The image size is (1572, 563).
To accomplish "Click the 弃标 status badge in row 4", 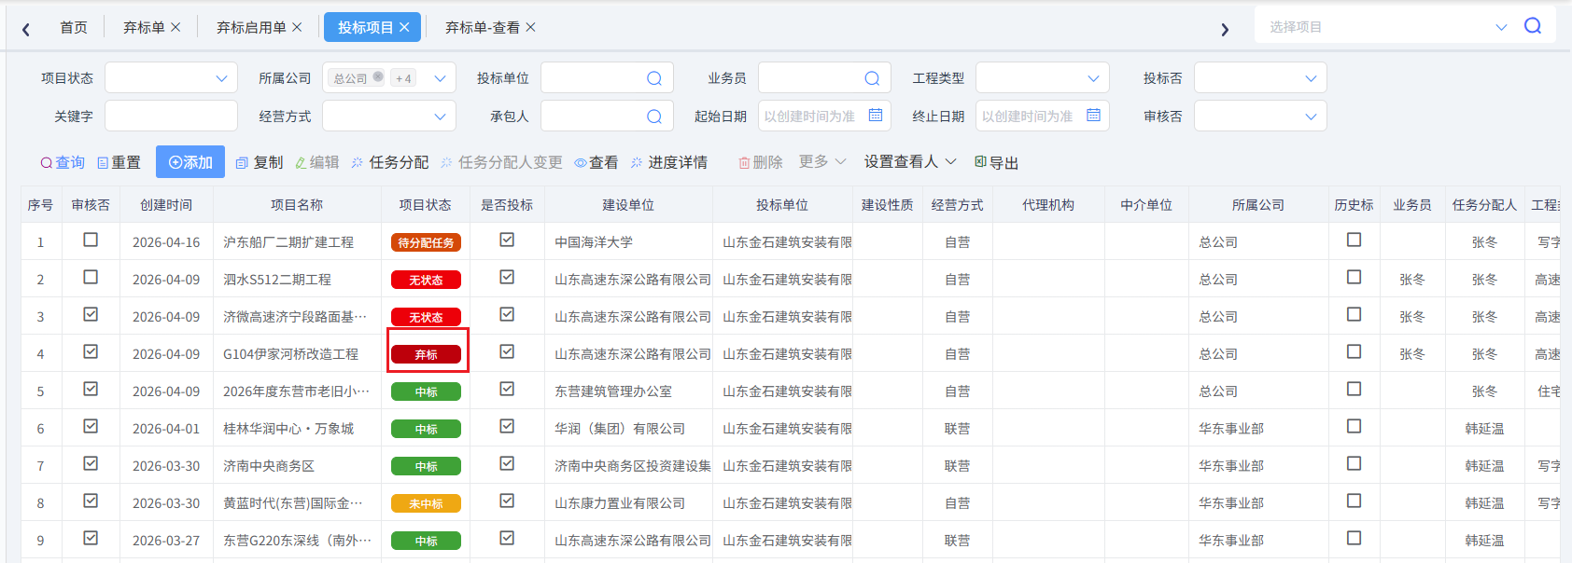I will click(x=426, y=354).
